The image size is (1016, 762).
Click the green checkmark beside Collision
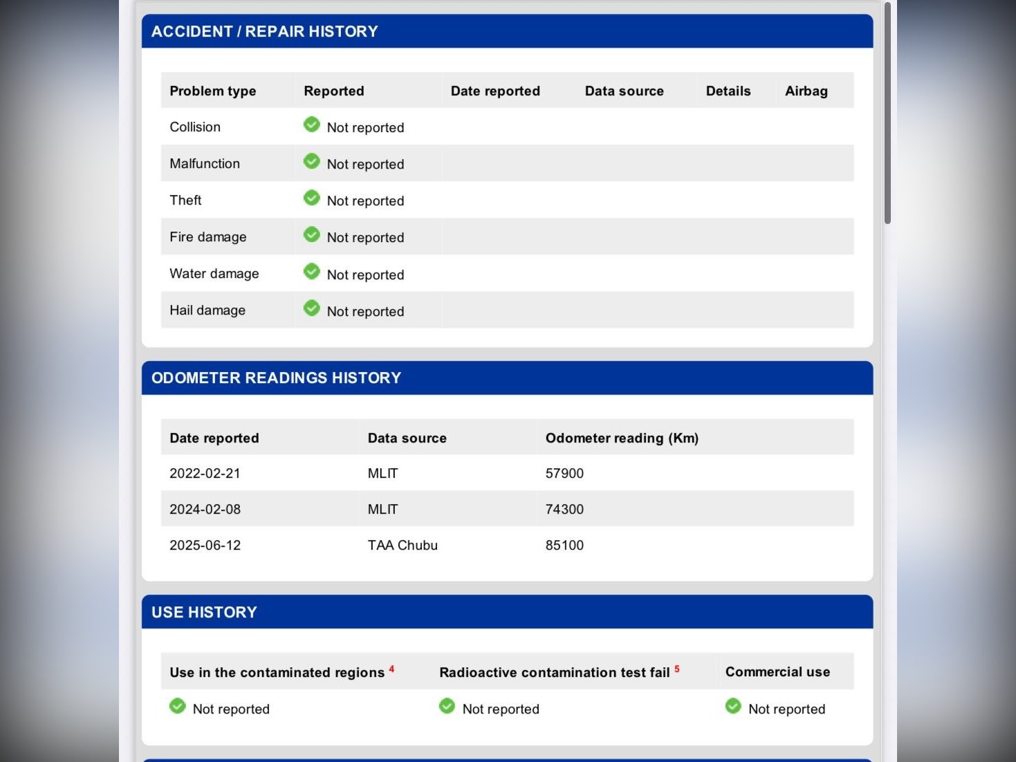click(x=312, y=124)
